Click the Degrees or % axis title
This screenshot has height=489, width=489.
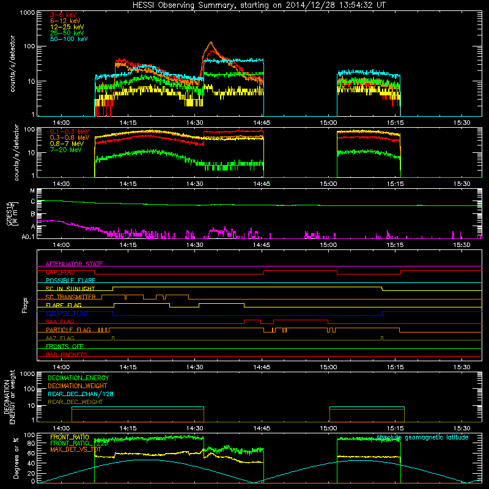(17, 458)
